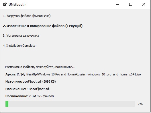
Task: Click the bold current step Извлечение и копирование файлов
Action: pyautogui.click(x=43, y=26)
